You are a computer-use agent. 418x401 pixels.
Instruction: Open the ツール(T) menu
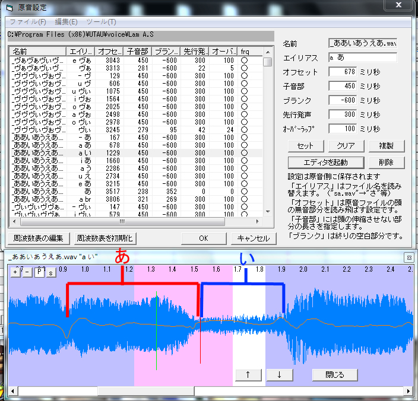(x=101, y=22)
